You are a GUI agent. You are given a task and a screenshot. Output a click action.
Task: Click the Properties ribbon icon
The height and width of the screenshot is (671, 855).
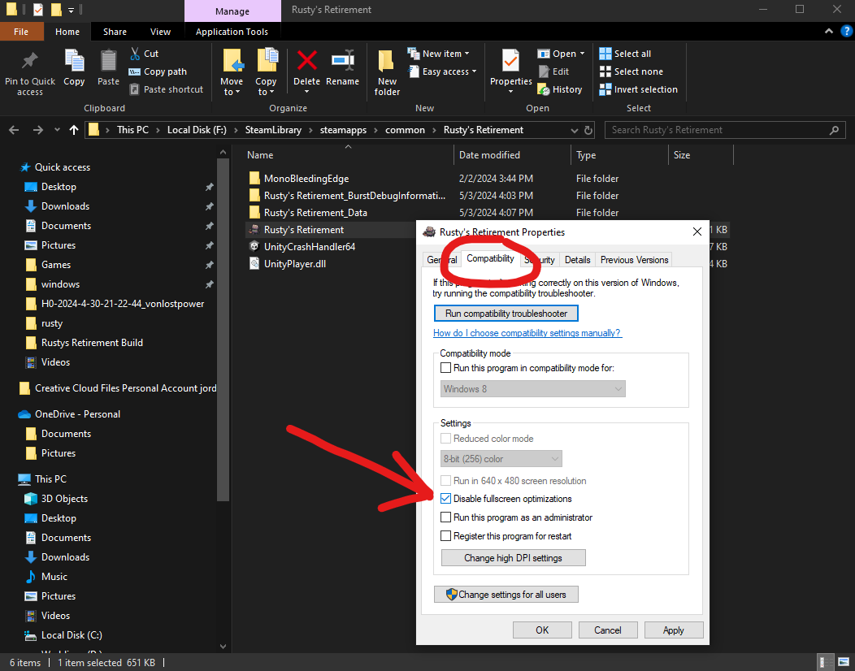(511, 60)
